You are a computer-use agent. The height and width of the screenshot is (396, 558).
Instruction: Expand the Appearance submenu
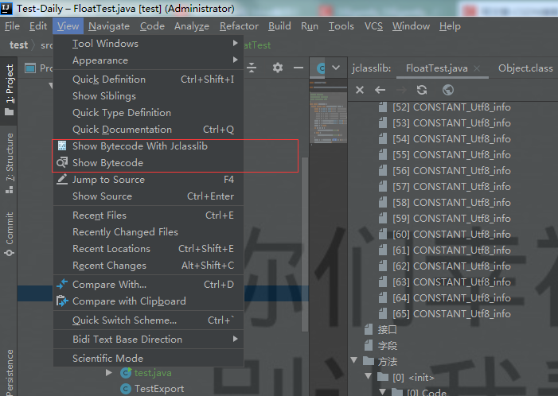click(x=148, y=60)
